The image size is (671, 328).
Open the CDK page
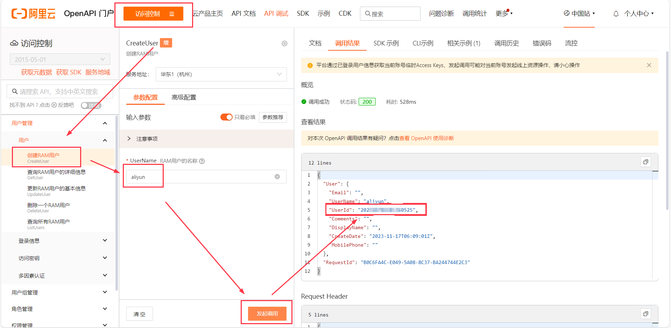coord(345,14)
